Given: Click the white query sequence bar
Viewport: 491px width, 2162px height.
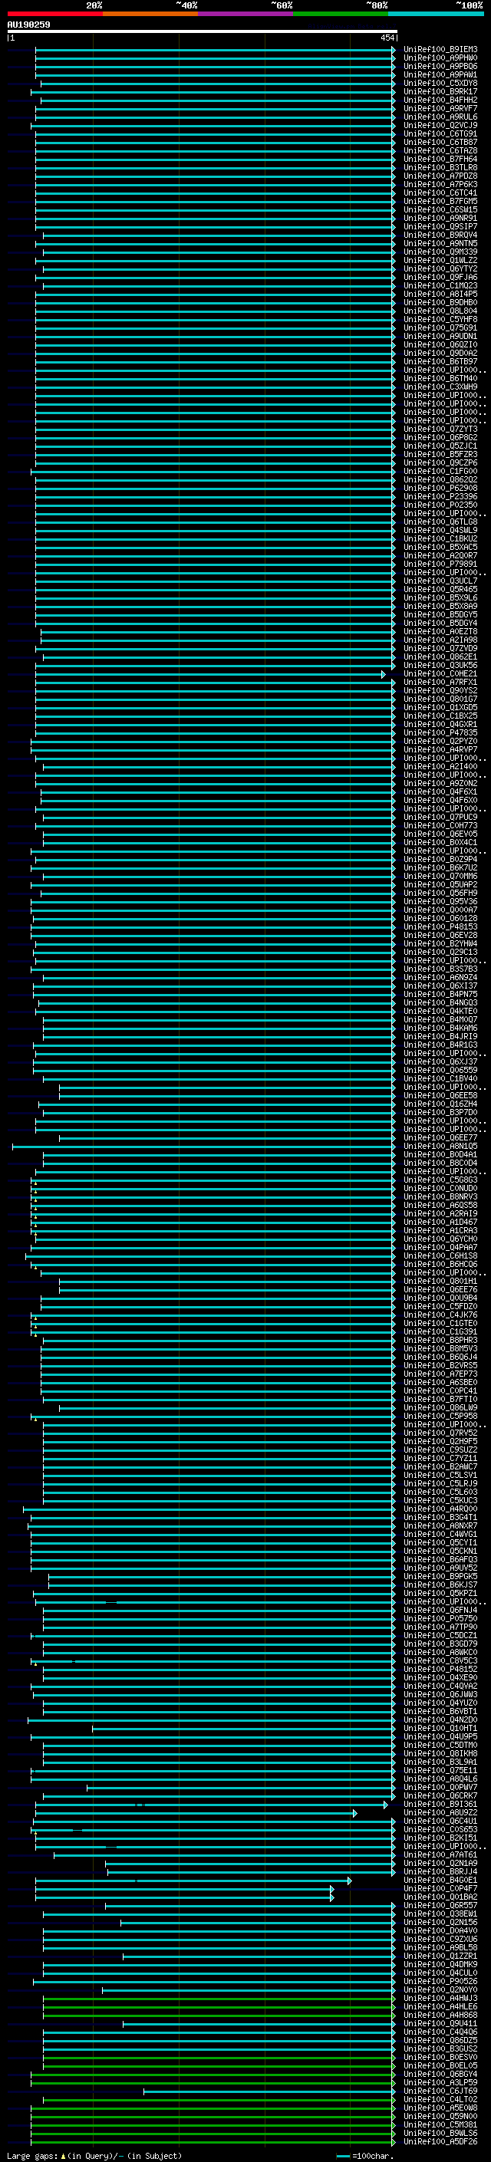Looking at the screenshot, I should tap(202, 32).
